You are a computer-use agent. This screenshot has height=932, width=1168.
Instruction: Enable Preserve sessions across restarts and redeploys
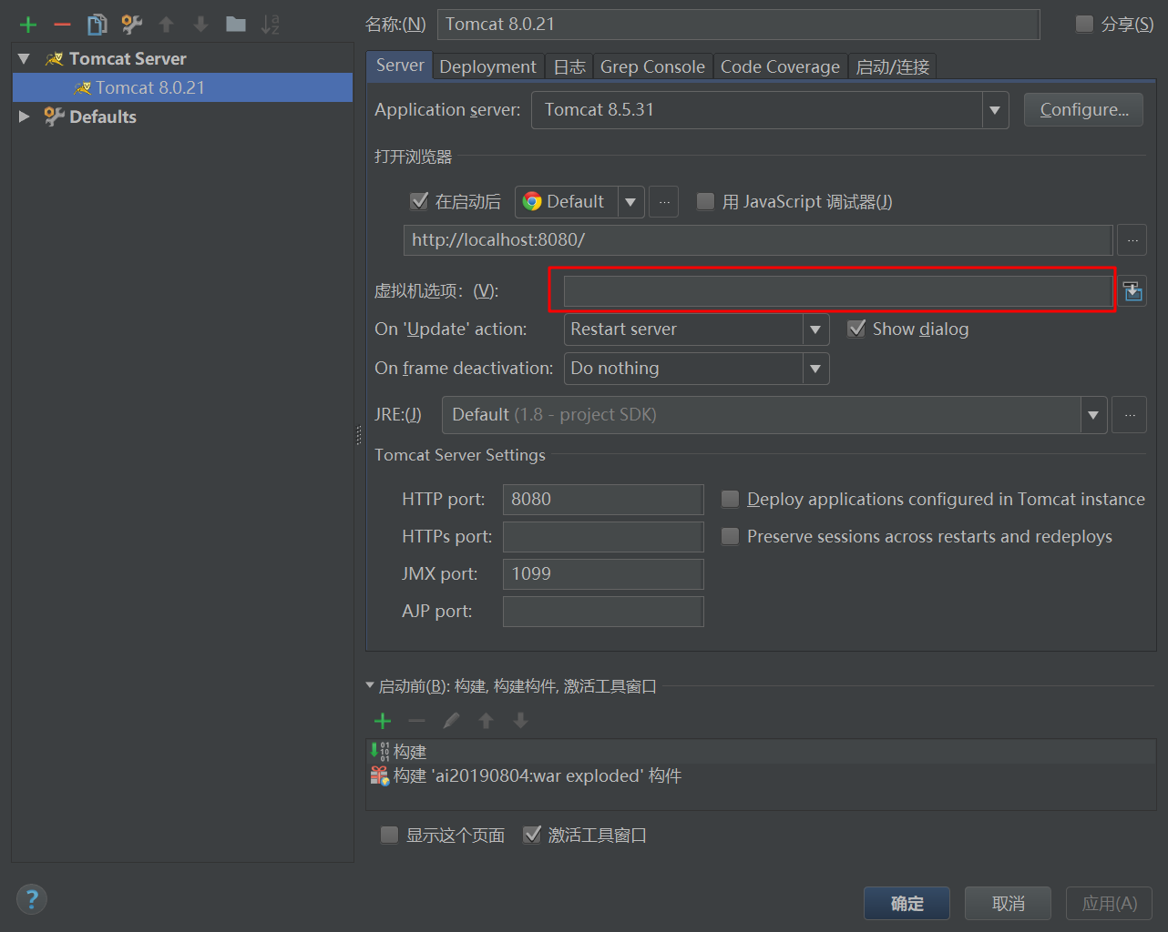coord(730,536)
